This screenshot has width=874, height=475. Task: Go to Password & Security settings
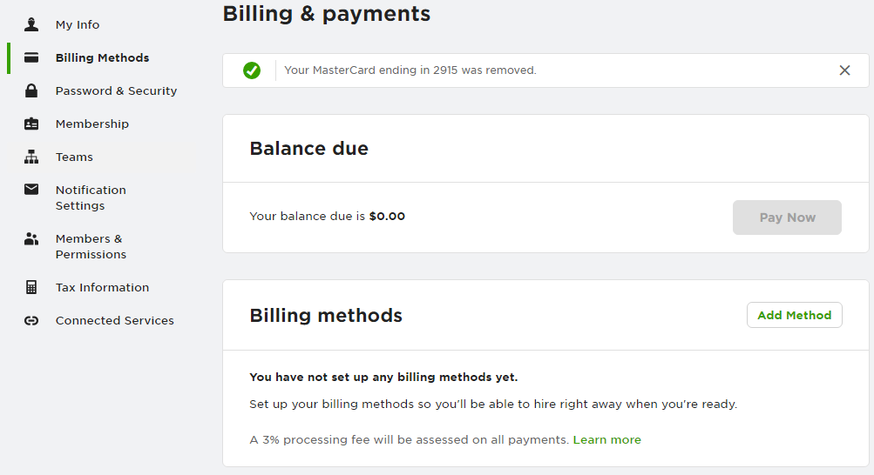(116, 90)
